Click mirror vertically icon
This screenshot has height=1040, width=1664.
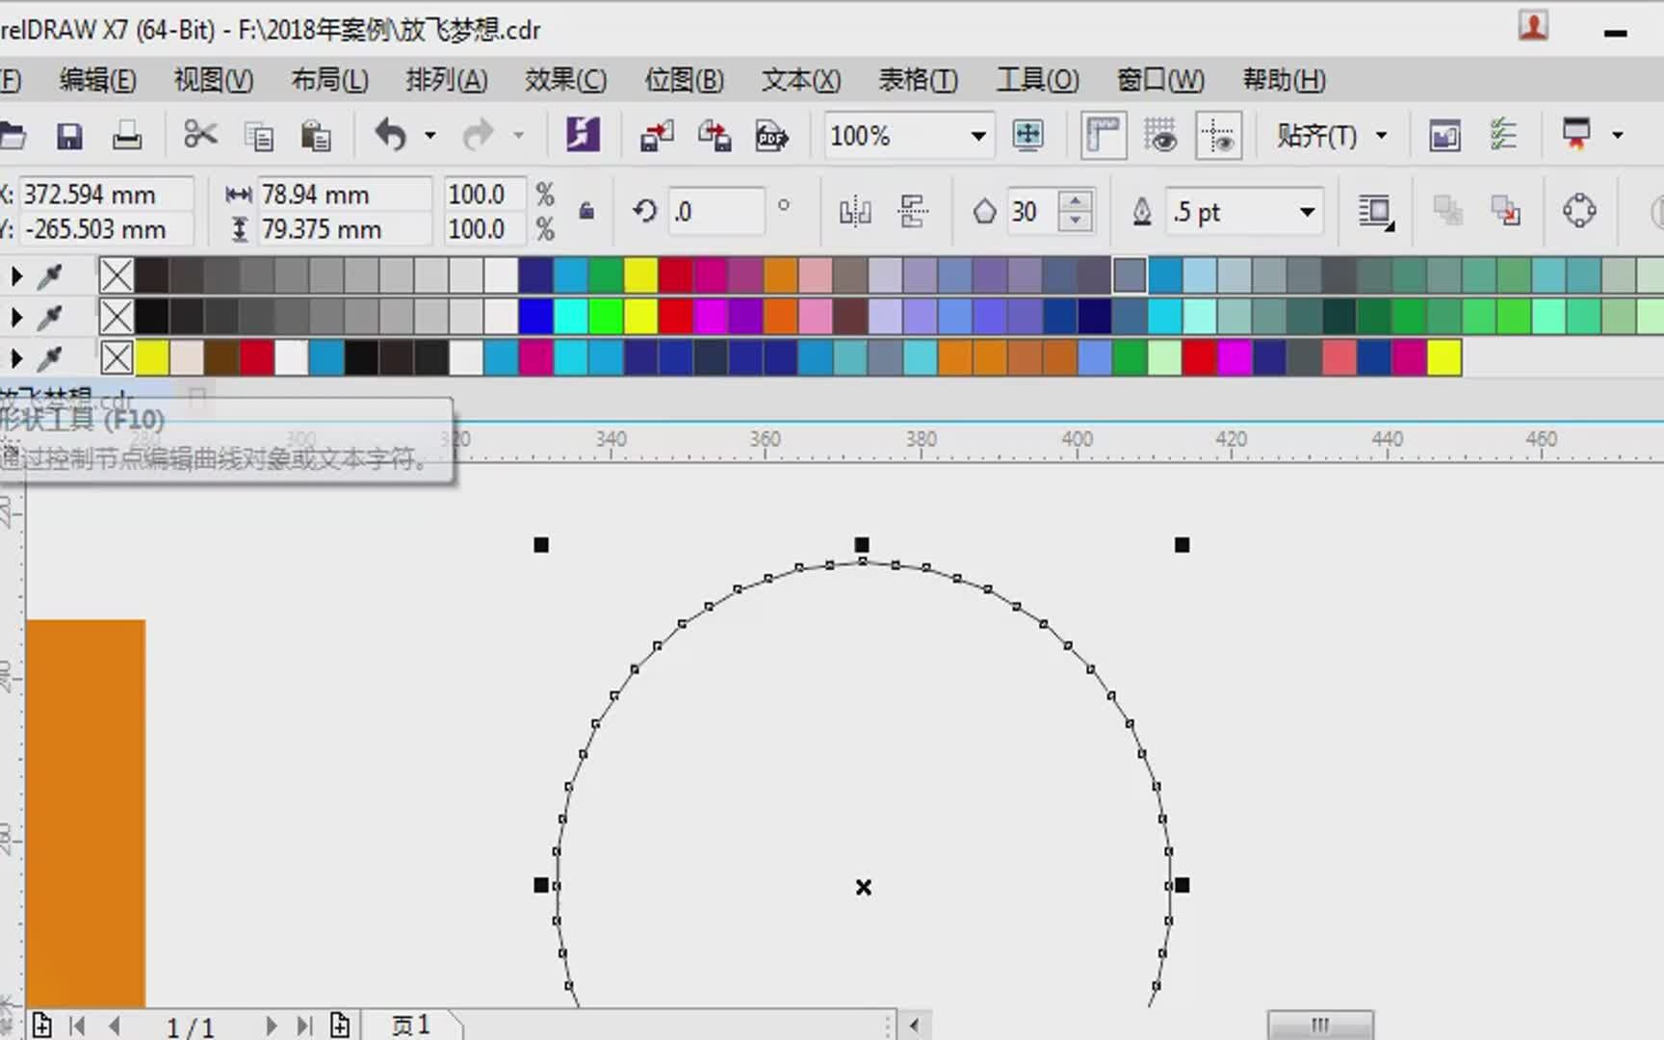tap(912, 211)
